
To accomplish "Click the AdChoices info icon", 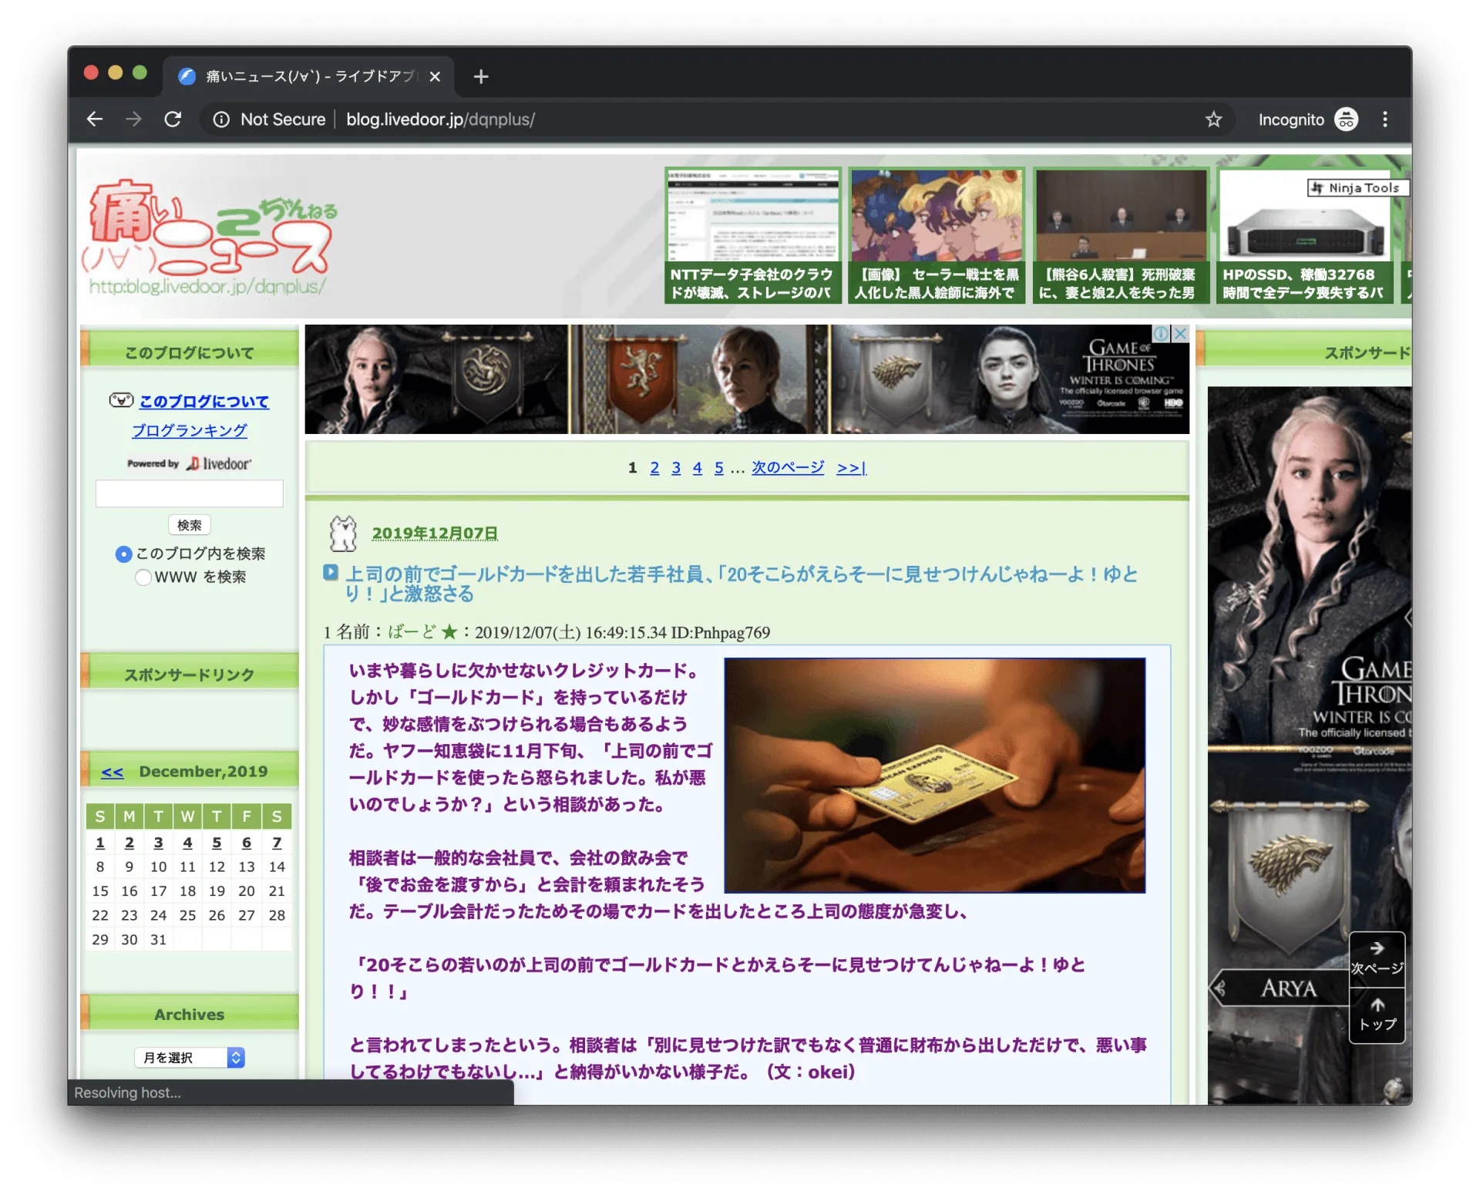I will tap(1160, 334).
